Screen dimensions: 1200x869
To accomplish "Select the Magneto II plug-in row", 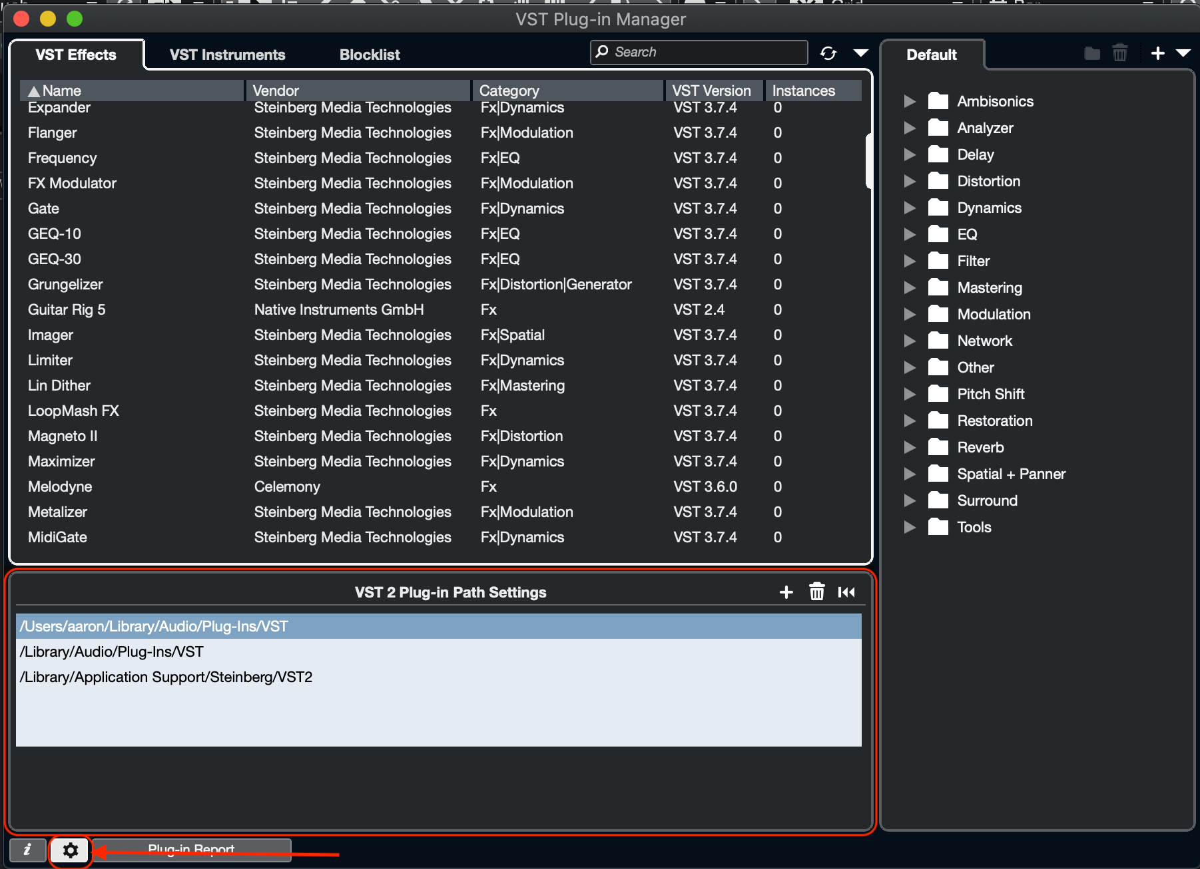I will coord(441,436).
